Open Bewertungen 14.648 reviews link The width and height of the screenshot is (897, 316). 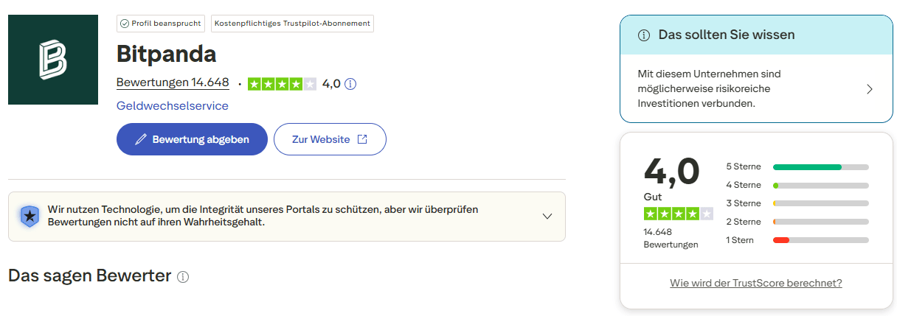click(173, 82)
